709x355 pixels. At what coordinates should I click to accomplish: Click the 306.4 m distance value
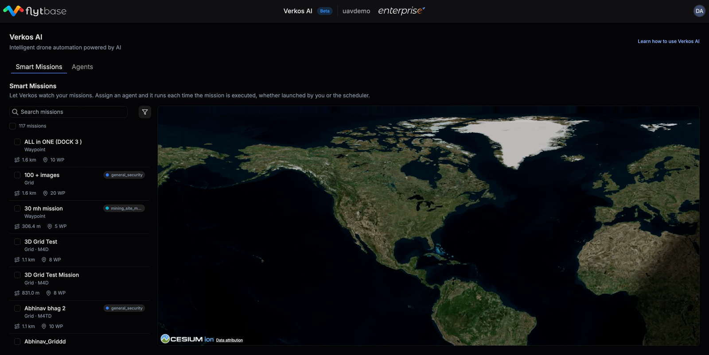coord(31,226)
